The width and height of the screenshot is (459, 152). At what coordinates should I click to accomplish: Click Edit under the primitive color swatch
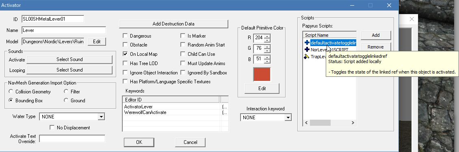tap(262, 88)
